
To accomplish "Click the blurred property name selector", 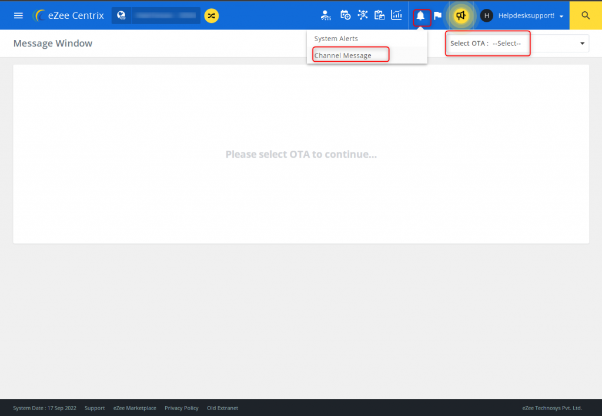I will point(166,16).
